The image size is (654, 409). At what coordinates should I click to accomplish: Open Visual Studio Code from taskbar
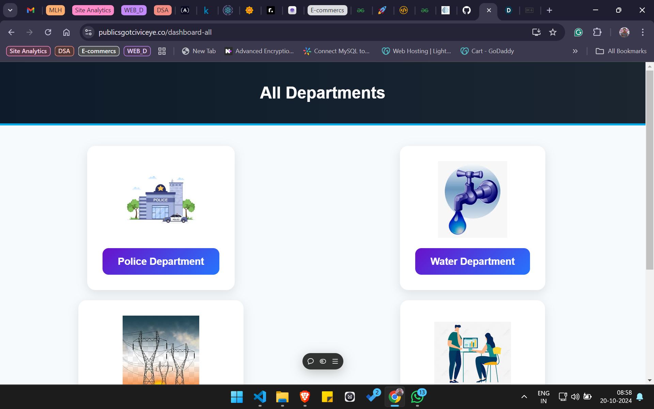tap(260, 397)
